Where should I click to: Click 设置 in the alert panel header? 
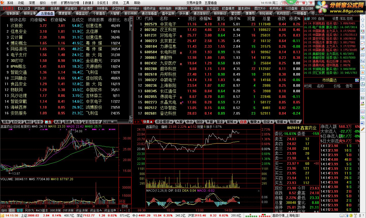pyautogui.click(x=335, y=19)
